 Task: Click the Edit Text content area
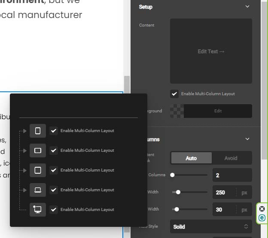(x=211, y=51)
